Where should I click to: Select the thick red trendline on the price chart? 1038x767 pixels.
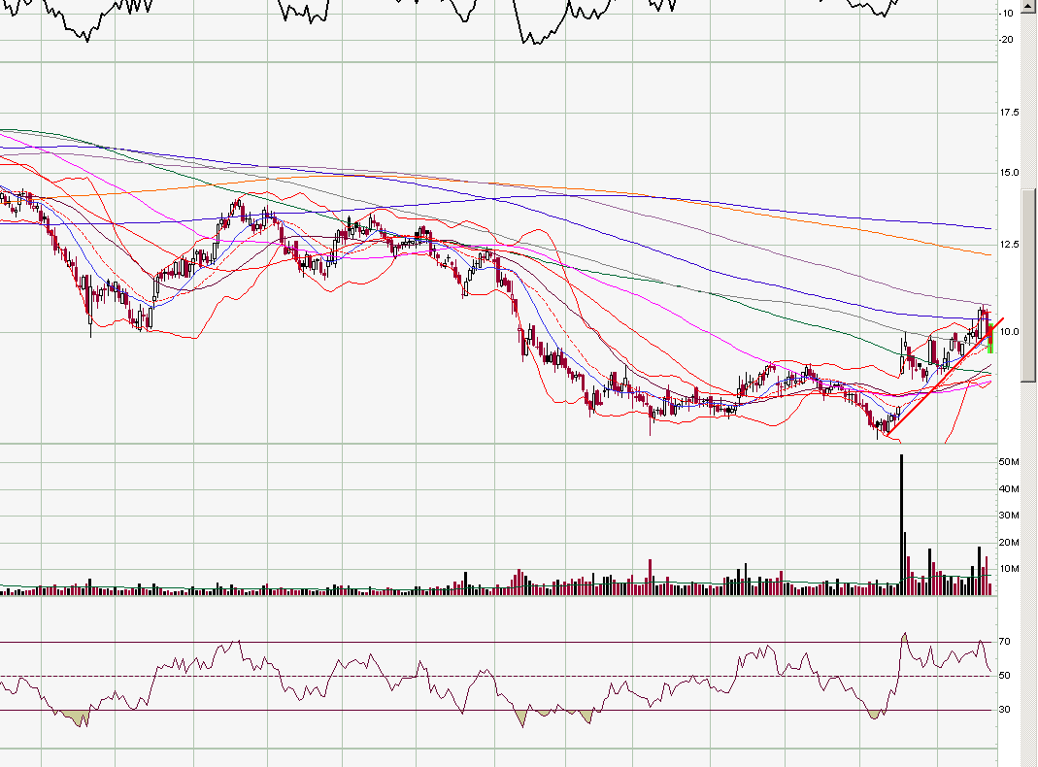click(x=932, y=388)
